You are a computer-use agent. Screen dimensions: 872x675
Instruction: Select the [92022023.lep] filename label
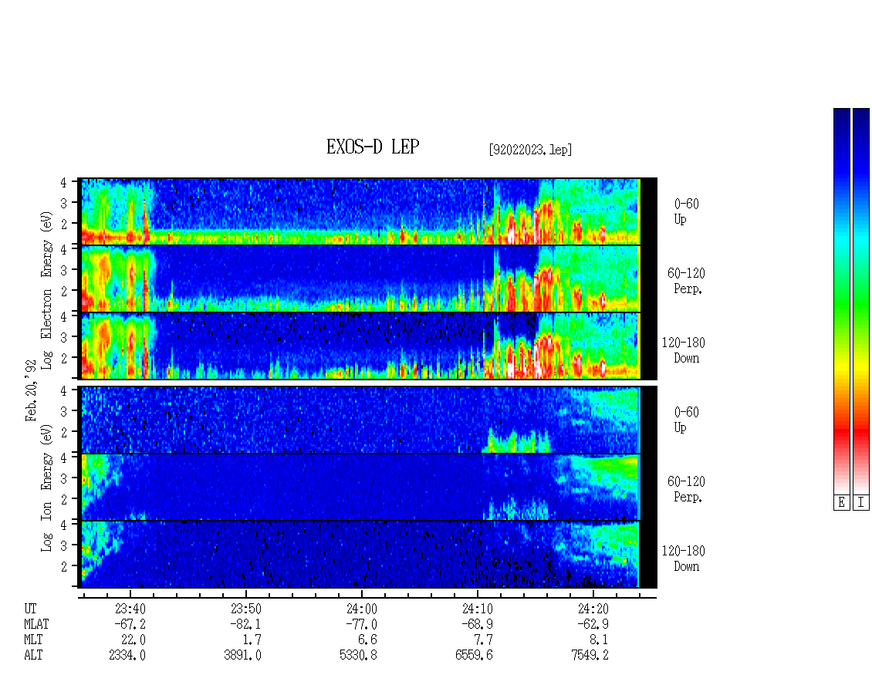point(530,150)
